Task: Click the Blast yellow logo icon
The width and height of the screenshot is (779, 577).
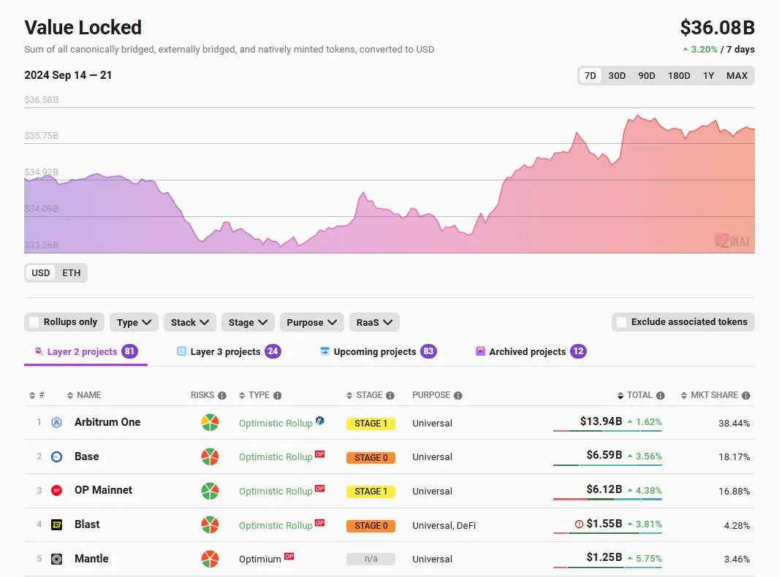Action: point(57,525)
